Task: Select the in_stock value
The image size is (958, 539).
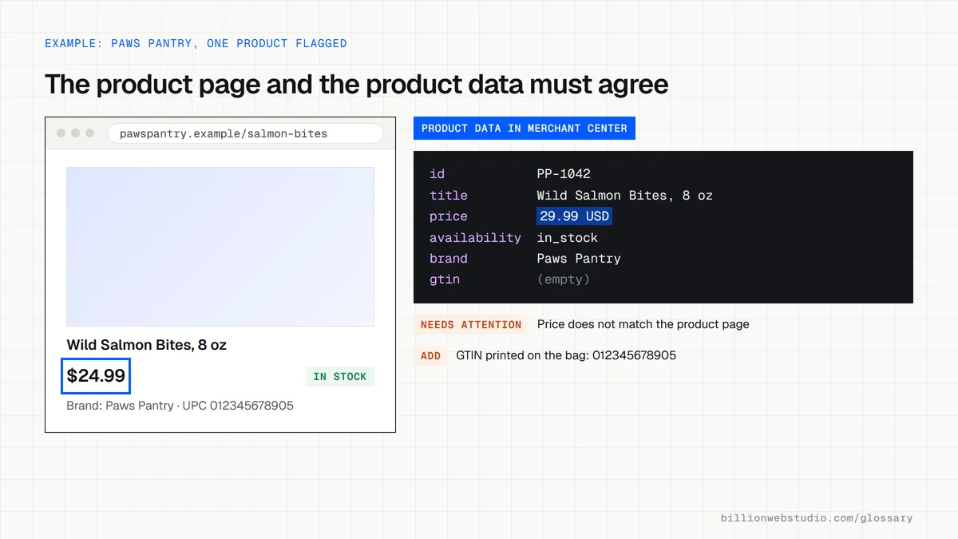Action: click(x=568, y=238)
